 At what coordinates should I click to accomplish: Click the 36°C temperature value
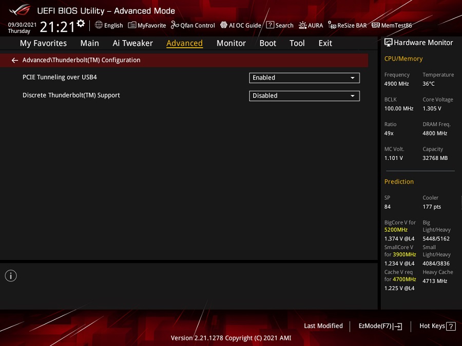429,84
